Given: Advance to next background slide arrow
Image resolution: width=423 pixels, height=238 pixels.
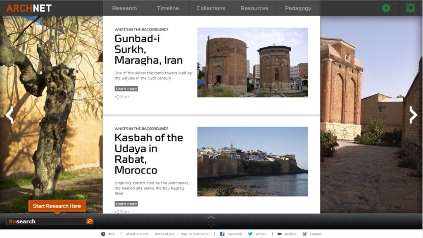Looking at the screenshot, I should [x=413, y=115].
